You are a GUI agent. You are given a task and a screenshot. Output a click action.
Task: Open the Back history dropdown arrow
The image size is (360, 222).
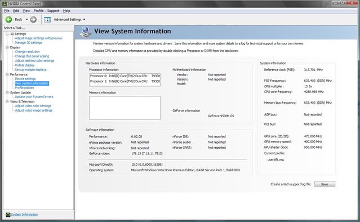[26, 20]
